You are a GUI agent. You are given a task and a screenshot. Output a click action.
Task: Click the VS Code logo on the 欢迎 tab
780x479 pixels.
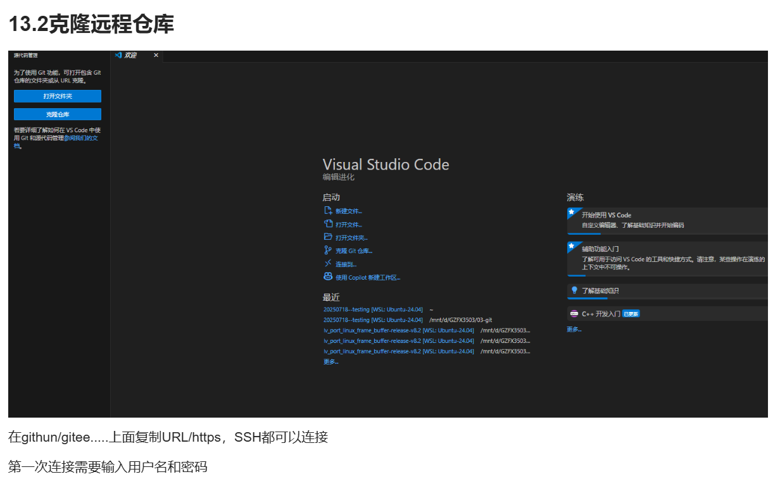coord(118,55)
